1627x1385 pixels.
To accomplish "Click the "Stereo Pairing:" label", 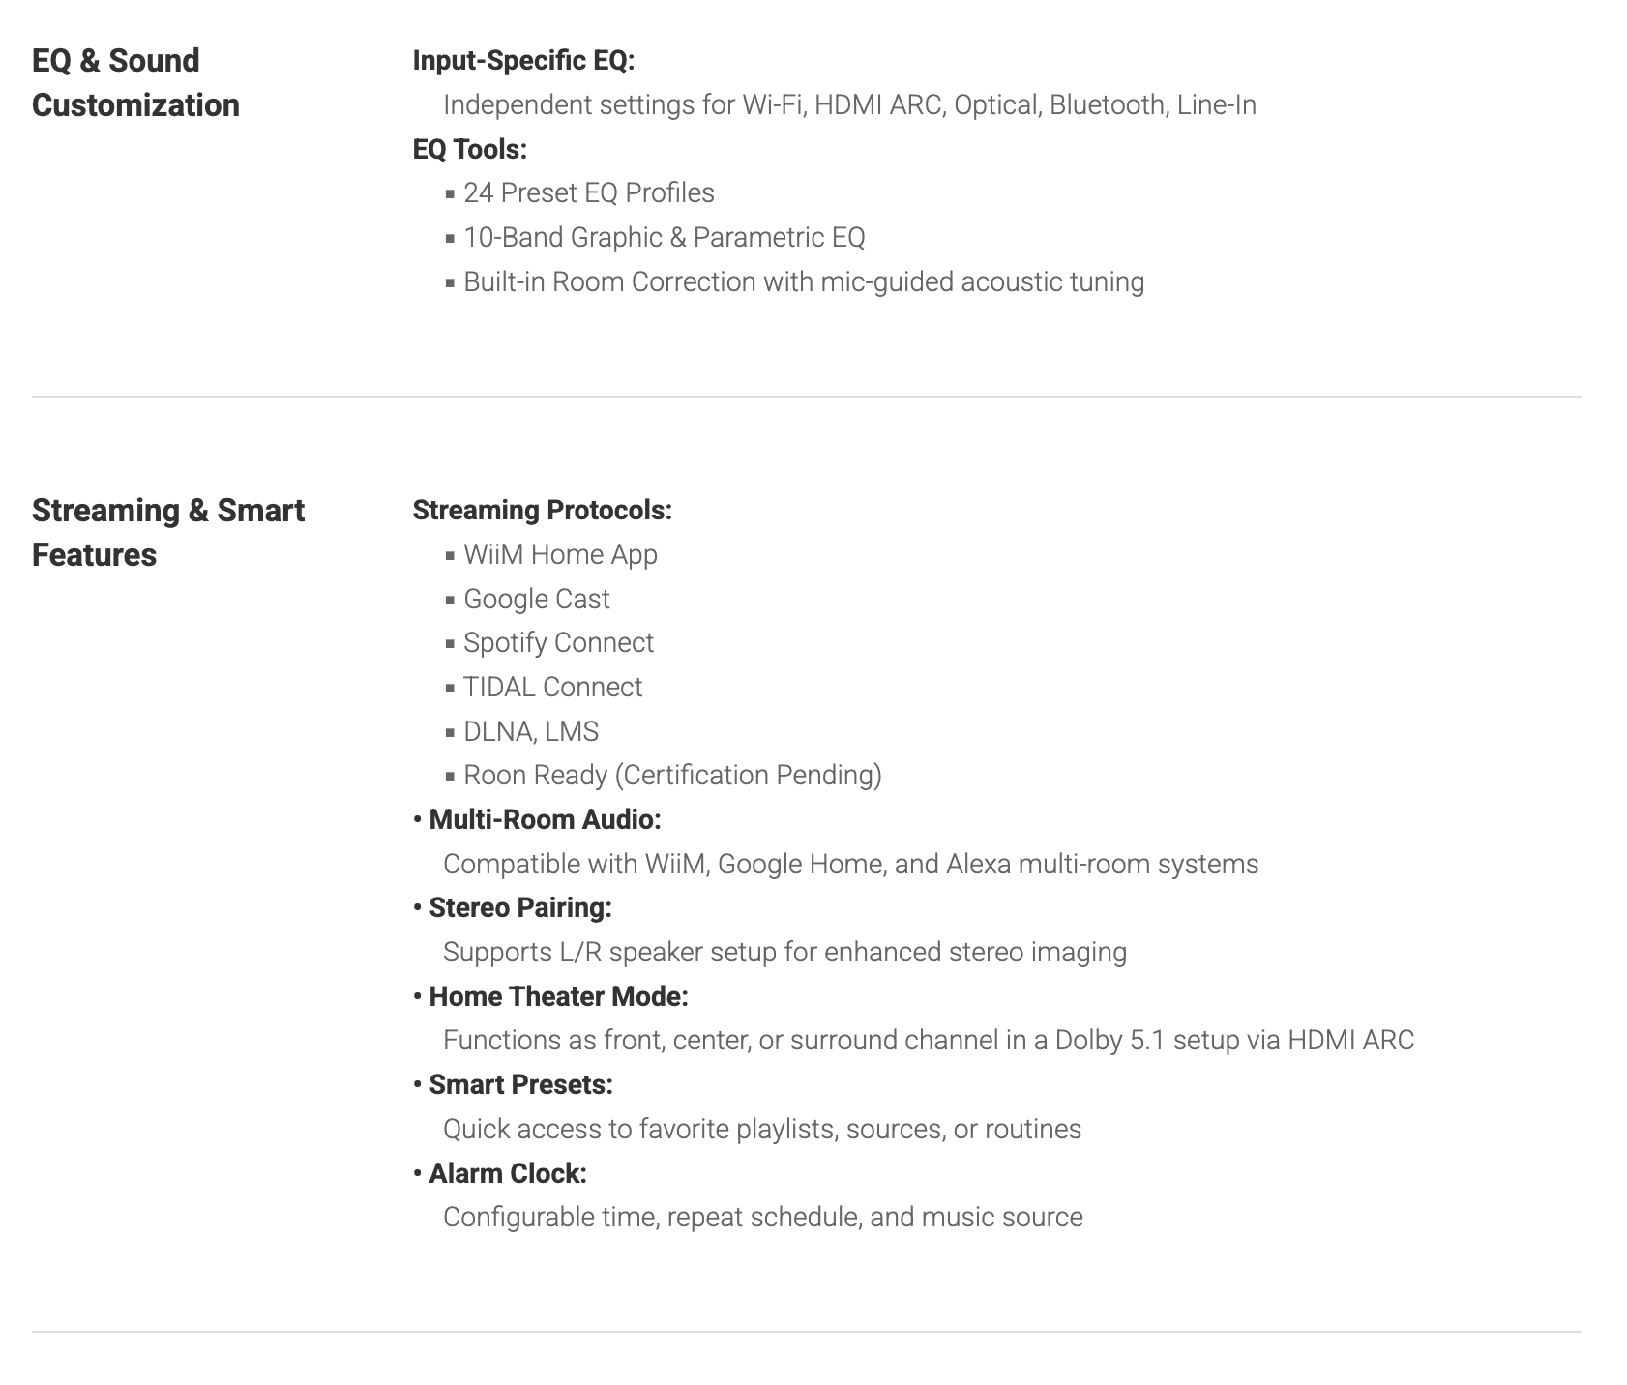I will point(520,907).
